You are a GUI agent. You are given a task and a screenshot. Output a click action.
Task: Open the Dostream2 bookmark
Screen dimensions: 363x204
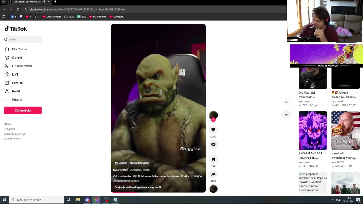click(117, 16)
